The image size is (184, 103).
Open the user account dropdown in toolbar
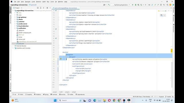point(105,5)
